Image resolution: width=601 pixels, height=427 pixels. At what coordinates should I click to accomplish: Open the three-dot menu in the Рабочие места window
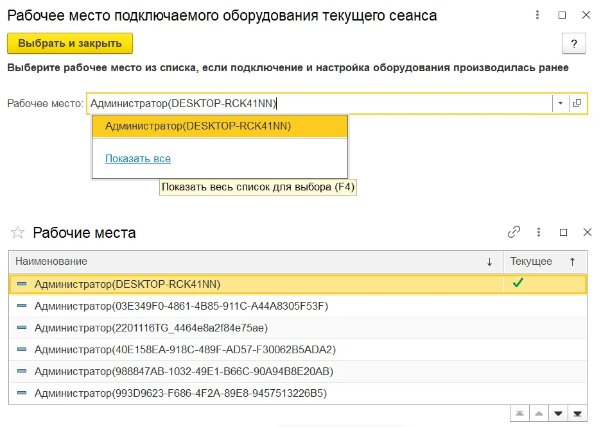[539, 232]
